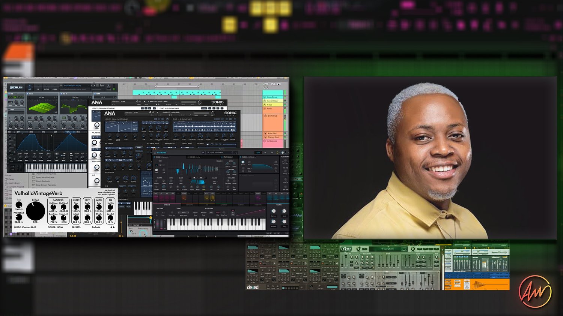Click the right preset arrow in ValhallaVintageVerb
563x316 pixels.
[114, 227]
